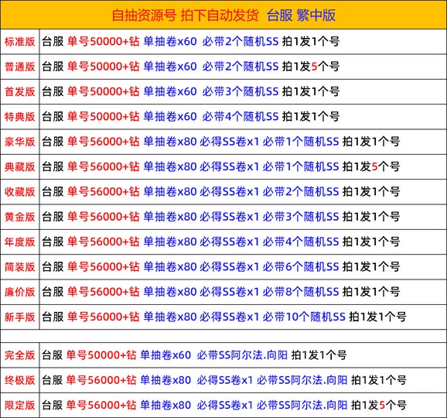Choose the 廉价版 option label
The image size is (447, 418).
(19, 292)
